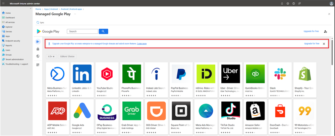Open portal settings gear icon
The height and width of the screenshot is (136, 335).
coord(288,4)
